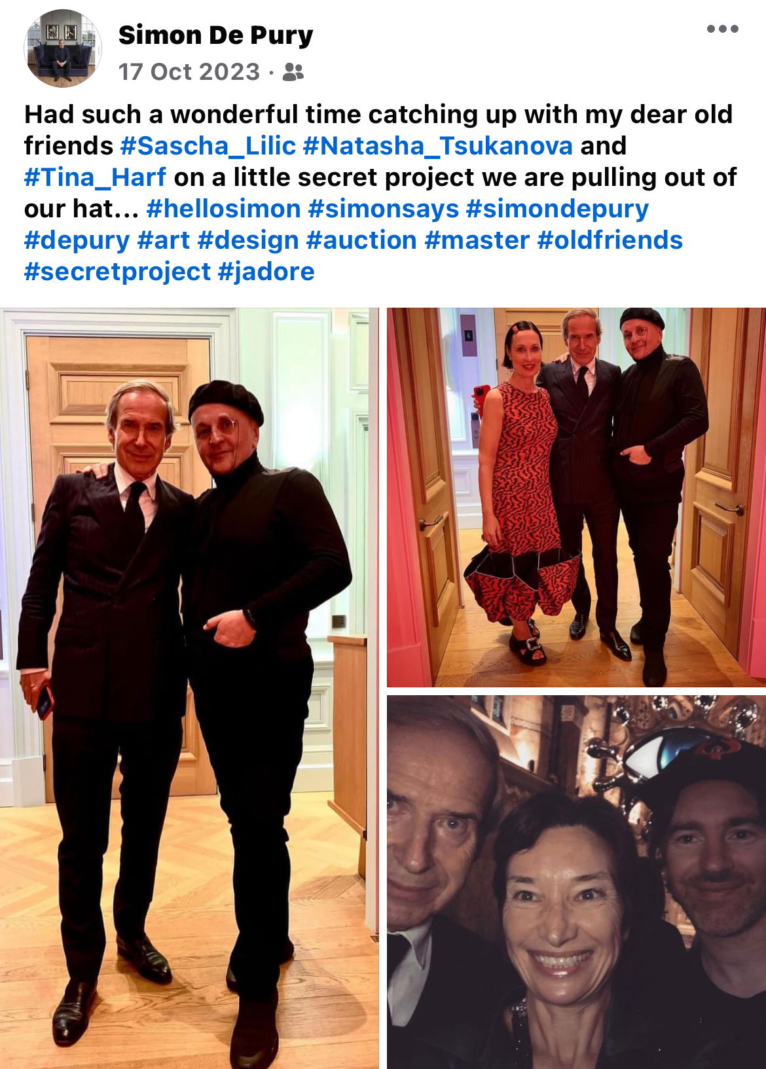This screenshot has height=1069, width=766.
Task: Open the three-dots post options menu
Action: click(723, 29)
